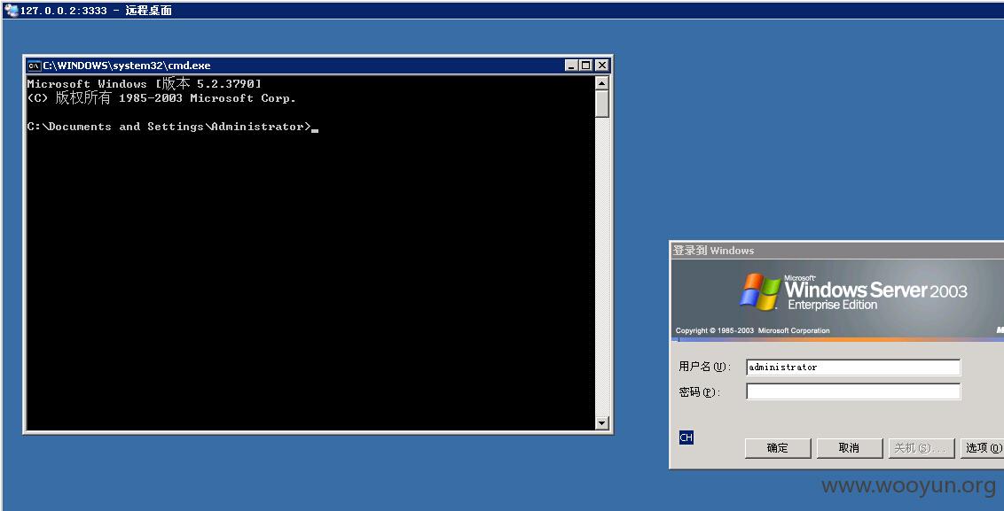
Task: Click the cmd window scrollbar thumb
Action: click(601, 104)
